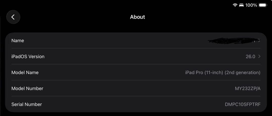Tap the iPadOS Version label

tap(28, 57)
